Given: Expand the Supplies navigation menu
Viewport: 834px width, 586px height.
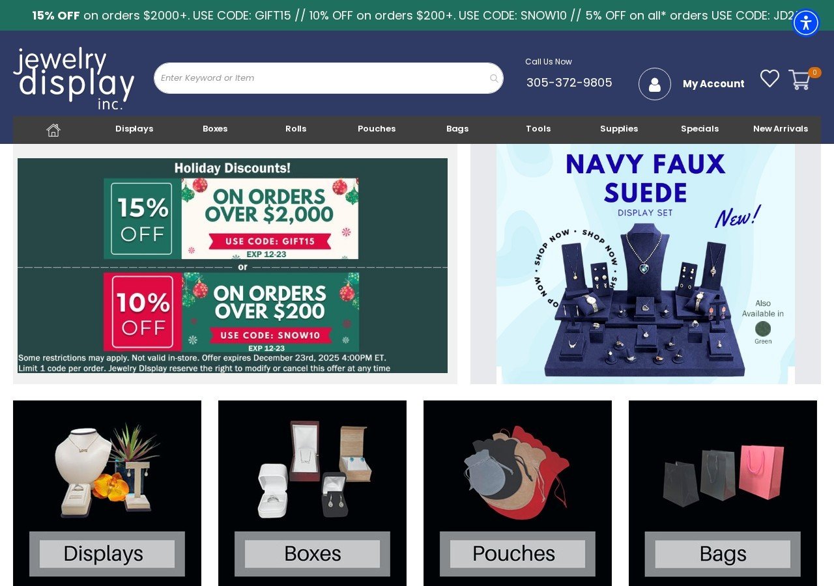Looking at the screenshot, I should 619,129.
